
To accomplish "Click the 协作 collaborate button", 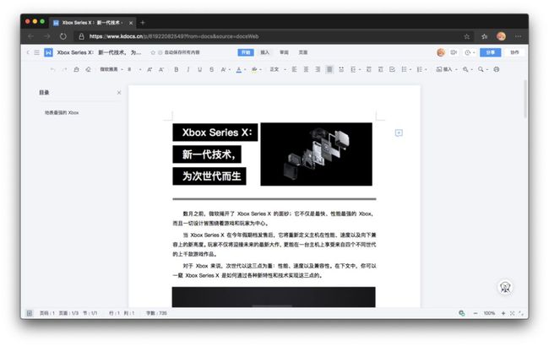I will click(514, 52).
